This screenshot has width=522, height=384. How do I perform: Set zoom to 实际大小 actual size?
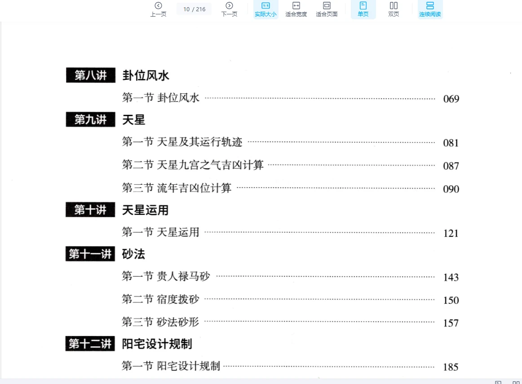(x=265, y=9)
